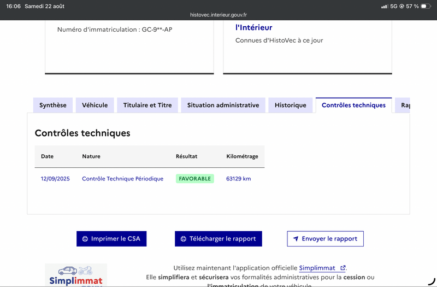Click the Date column header
This screenshot has width=437, height=287.
47,156
